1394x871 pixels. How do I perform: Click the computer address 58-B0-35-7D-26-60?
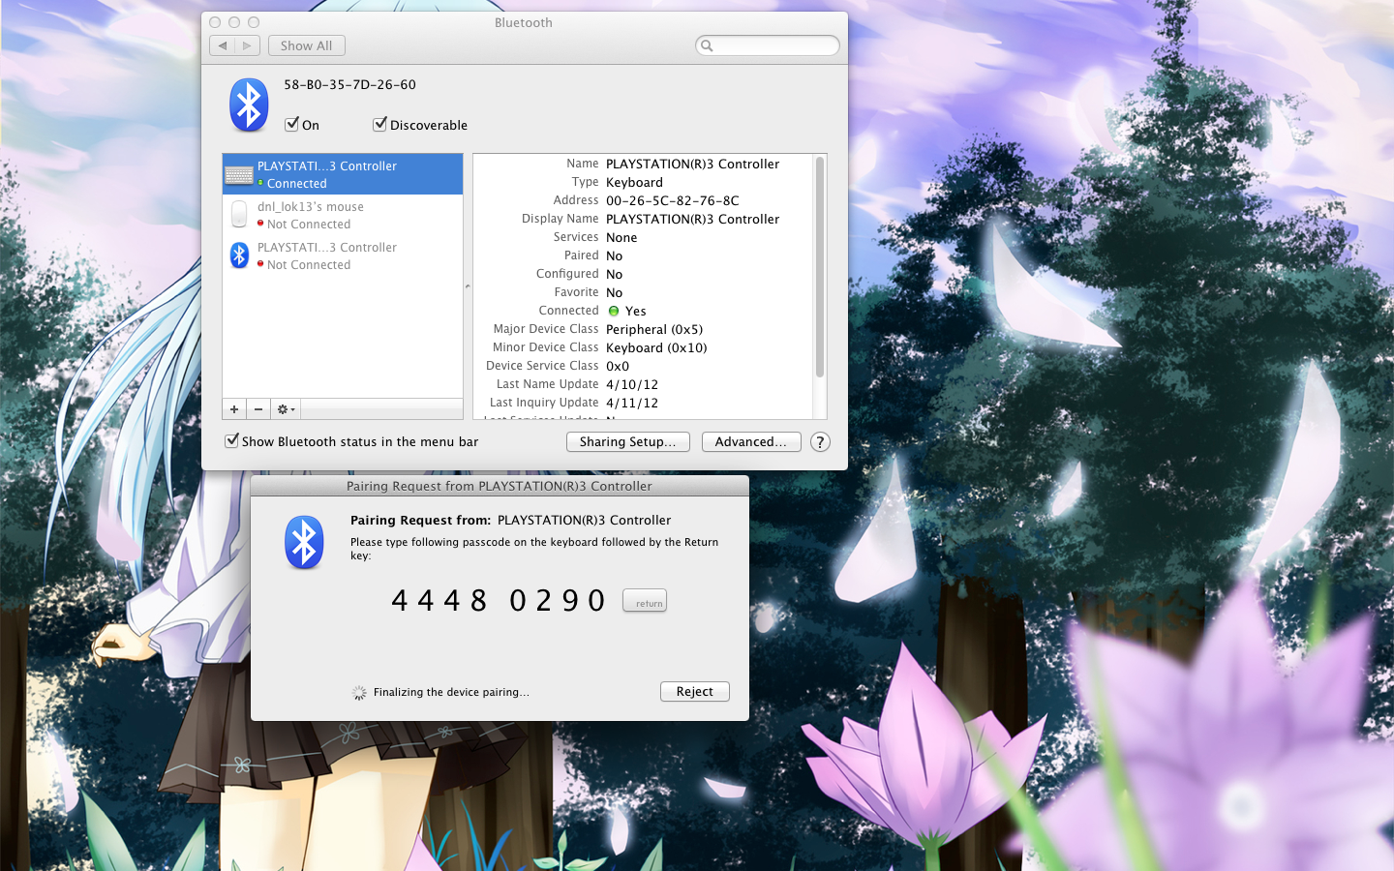coord(350,84)
